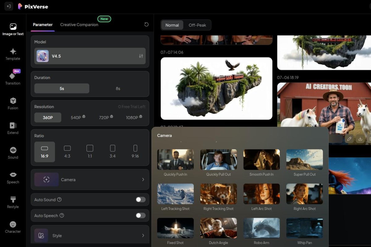Screen dimensions: 371x247
Task: Expand the Camera options section
Action: (90, 179)
